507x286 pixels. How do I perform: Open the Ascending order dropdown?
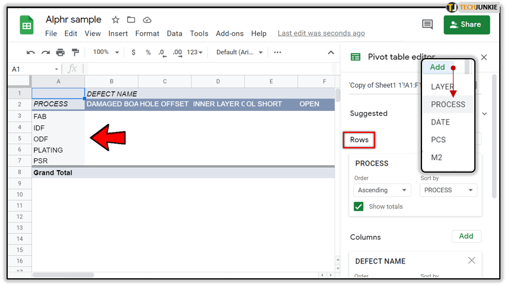pyautogui.click(x=383, y=190)
